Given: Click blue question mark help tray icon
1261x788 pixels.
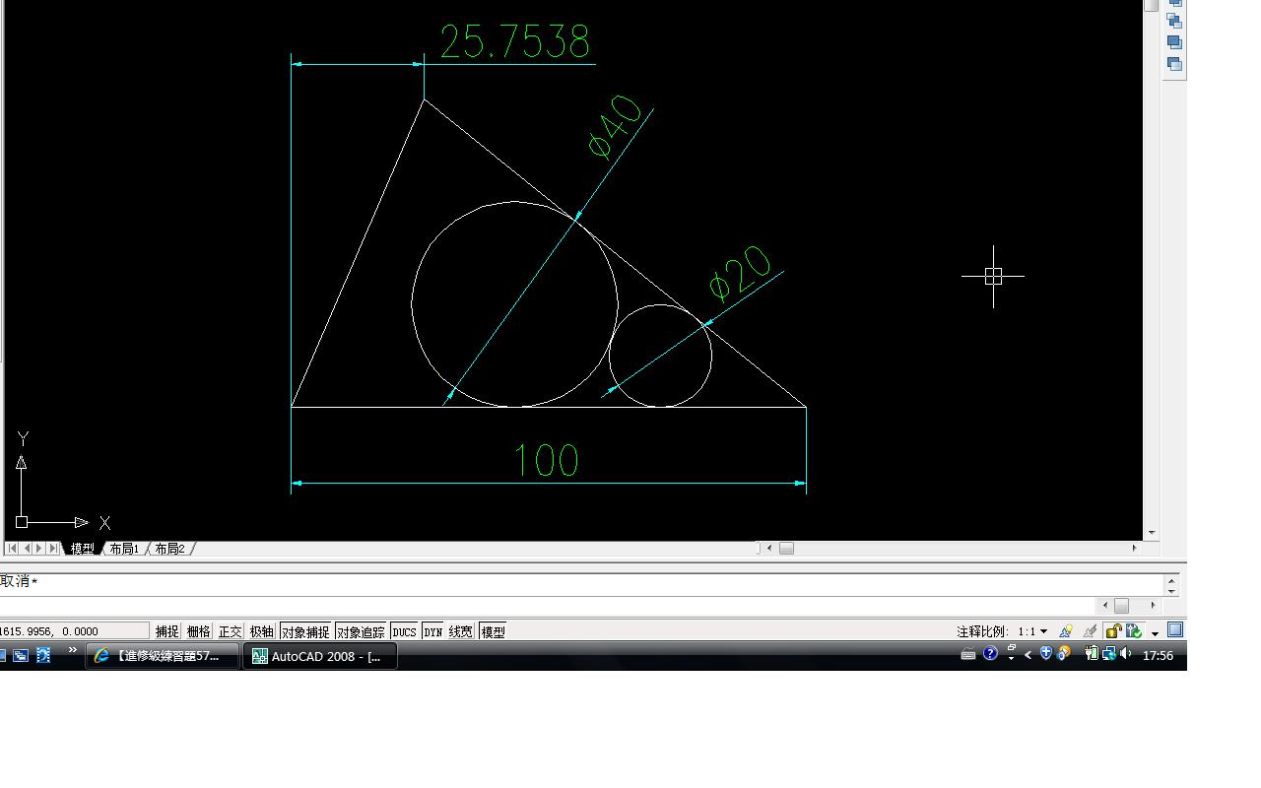Looking at the screenshot, I should (990, 653).
